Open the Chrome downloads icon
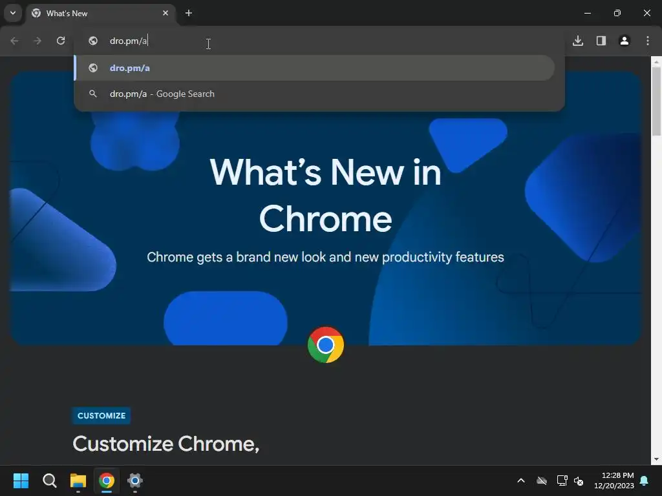 (578, 41)
